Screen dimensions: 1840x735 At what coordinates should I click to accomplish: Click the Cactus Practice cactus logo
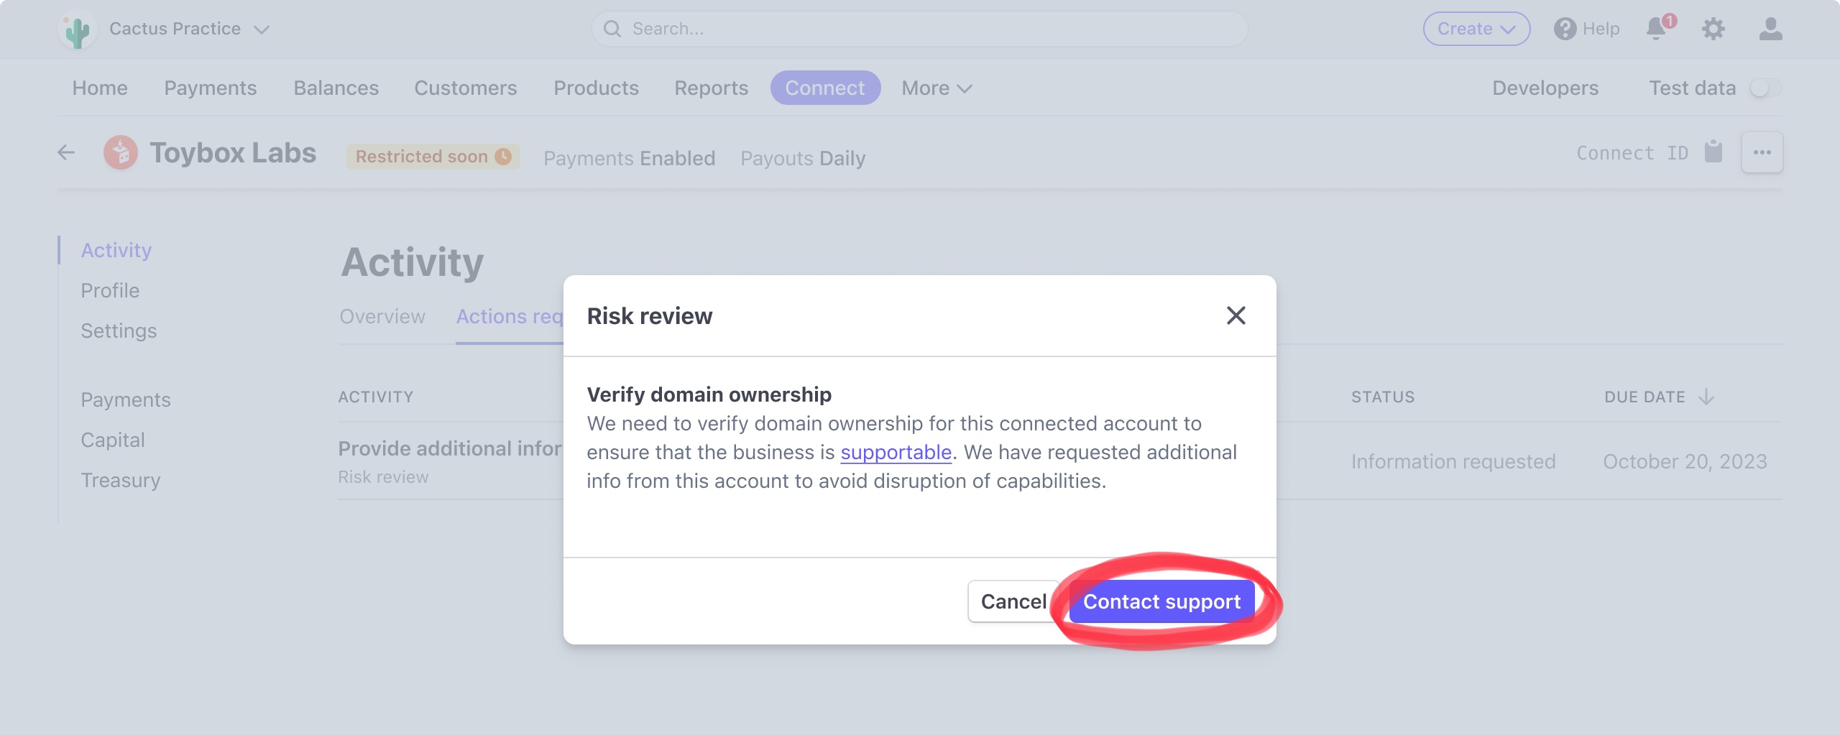77,30
